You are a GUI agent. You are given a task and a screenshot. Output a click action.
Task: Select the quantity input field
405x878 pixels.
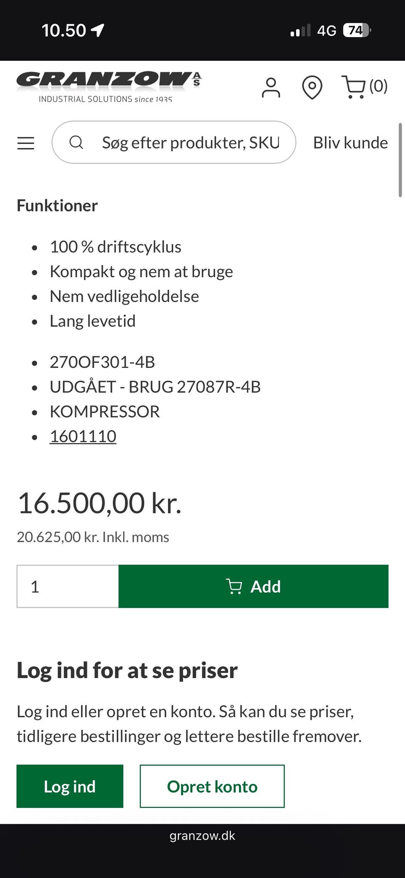tap(67, 586)
